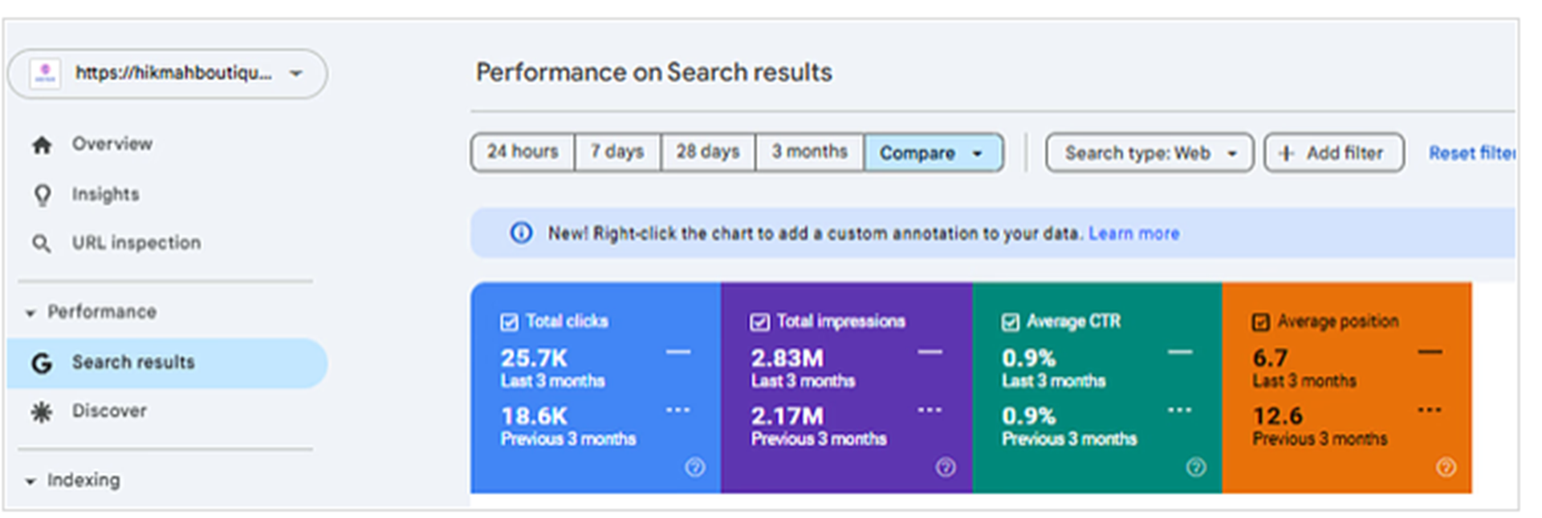Image resolution: width=1542 pixels, height=518 pixels.
Task: Click the Google G Search results icon
Action: [42, 363]
